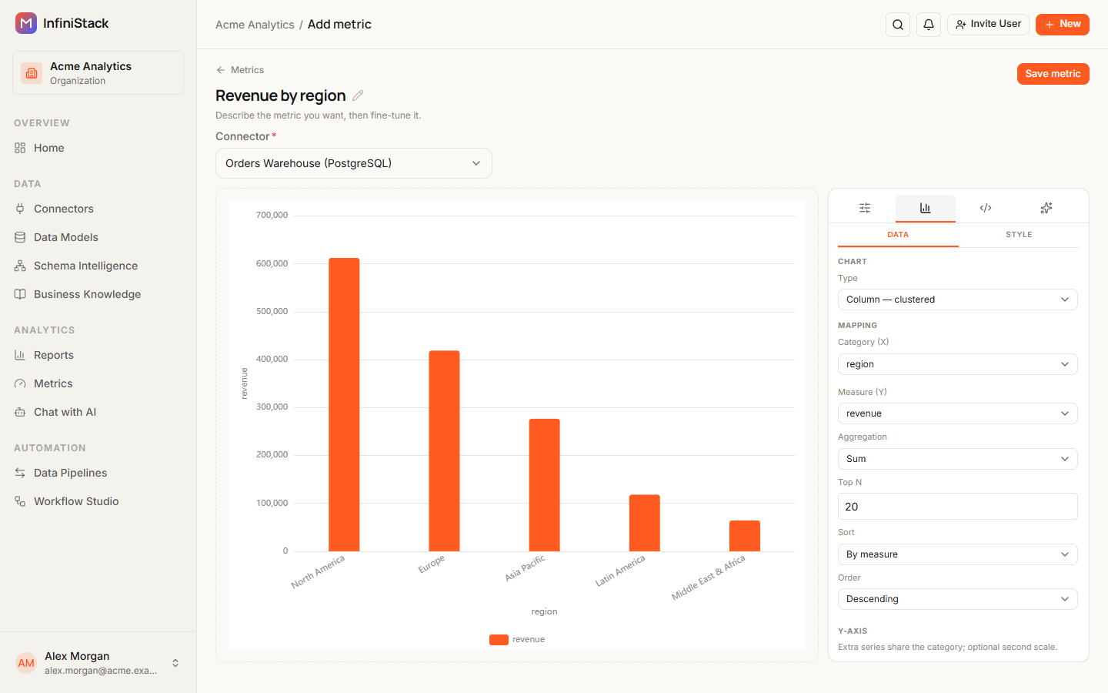Image resolution: width=1108 pixels, height=693 pixels.
Task: Click the Asia Pacific bar
Action: coord(544,485)
